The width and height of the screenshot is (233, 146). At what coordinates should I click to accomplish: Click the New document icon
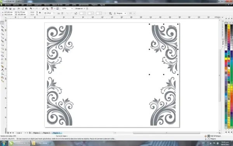pyautogui.click(x=3, y=9)
